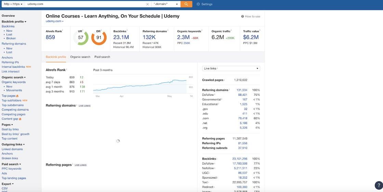Click the 1,525 Educational count
Screen dimensions: 383x192
coord(243,104)
